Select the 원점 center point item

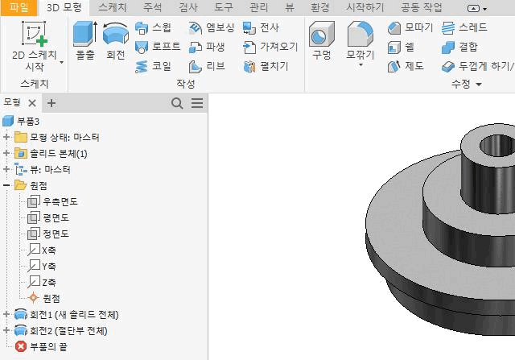click(x=43, y=298)
